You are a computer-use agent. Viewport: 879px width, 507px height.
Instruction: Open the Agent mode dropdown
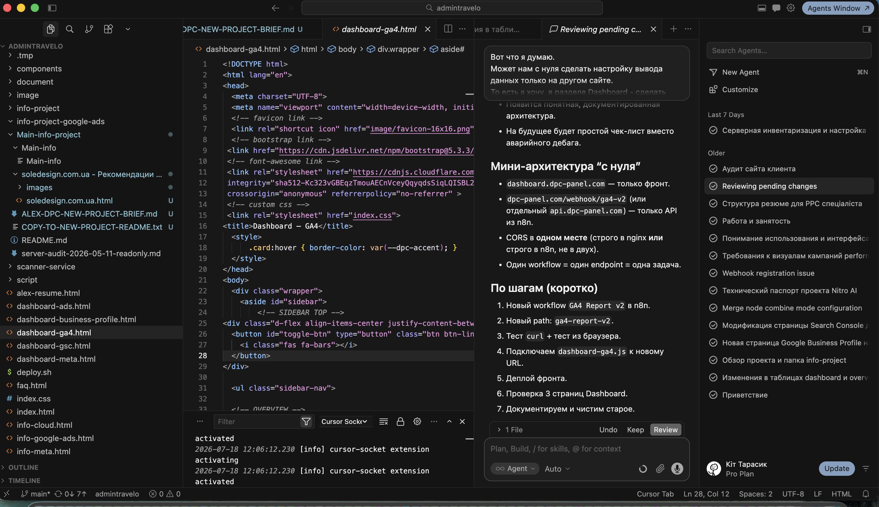(x=515, y=469)
